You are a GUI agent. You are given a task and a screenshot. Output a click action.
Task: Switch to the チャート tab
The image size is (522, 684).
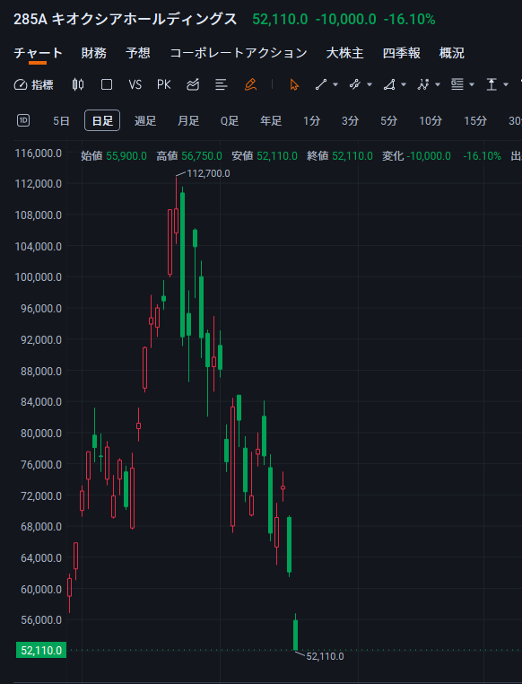38,53
